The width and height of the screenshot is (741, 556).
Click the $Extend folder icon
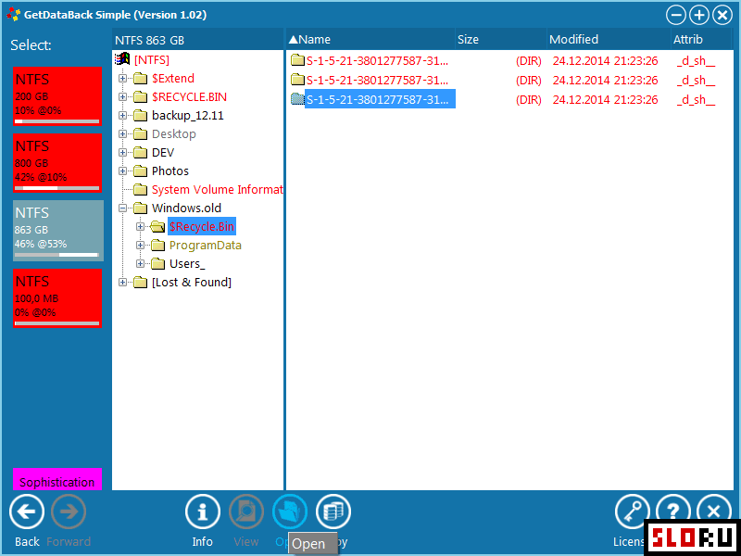(x=141, y=79)
